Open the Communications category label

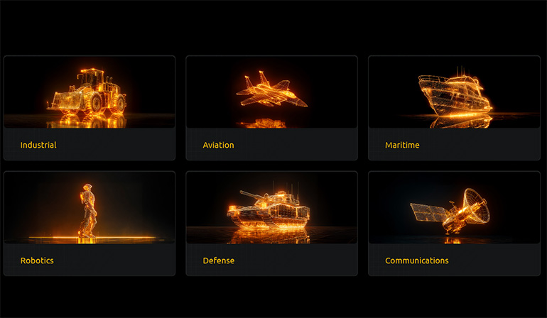pos(417,261)
